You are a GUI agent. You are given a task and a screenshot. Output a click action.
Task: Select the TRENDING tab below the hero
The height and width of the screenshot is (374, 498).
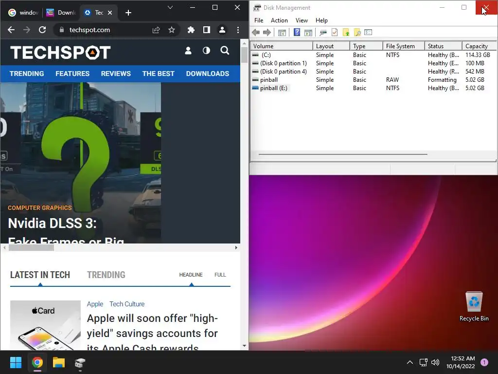click(106, 275)
